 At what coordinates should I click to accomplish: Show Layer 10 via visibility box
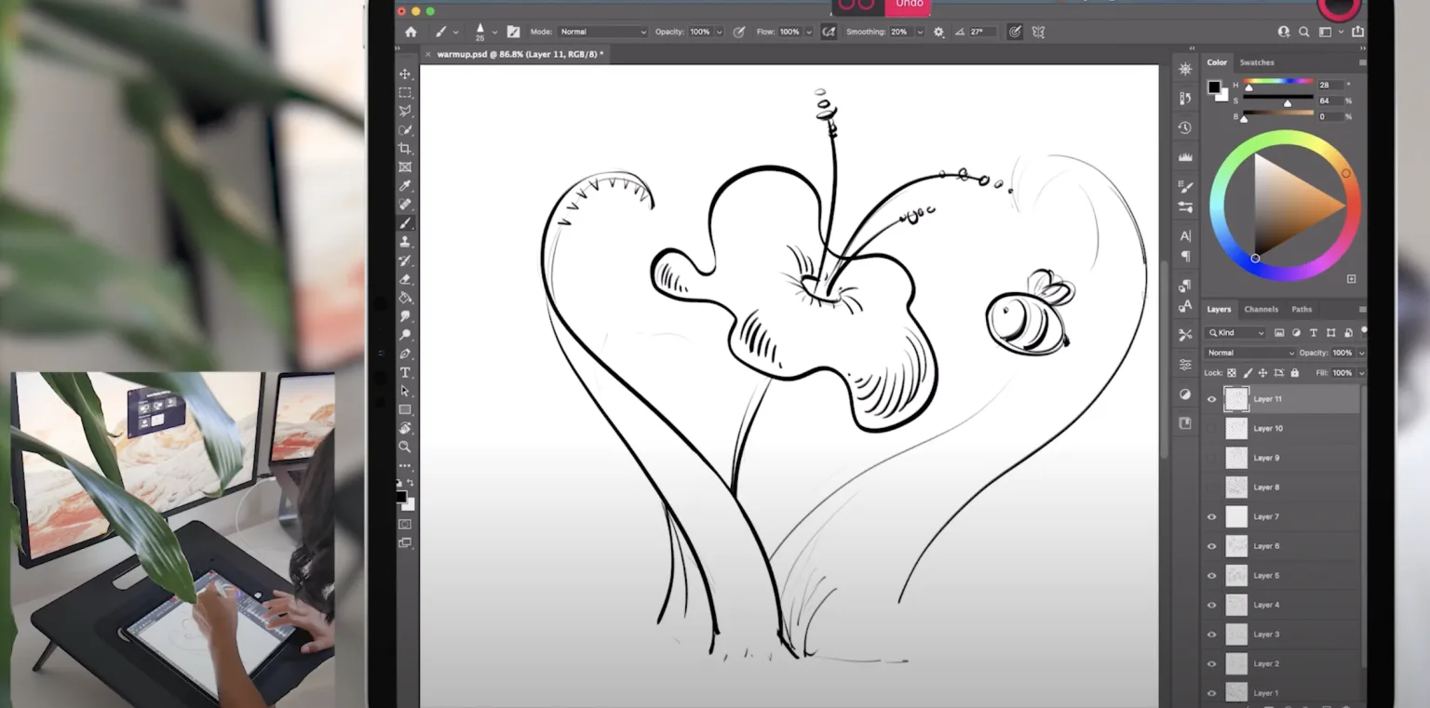(x=1211, y=429)
